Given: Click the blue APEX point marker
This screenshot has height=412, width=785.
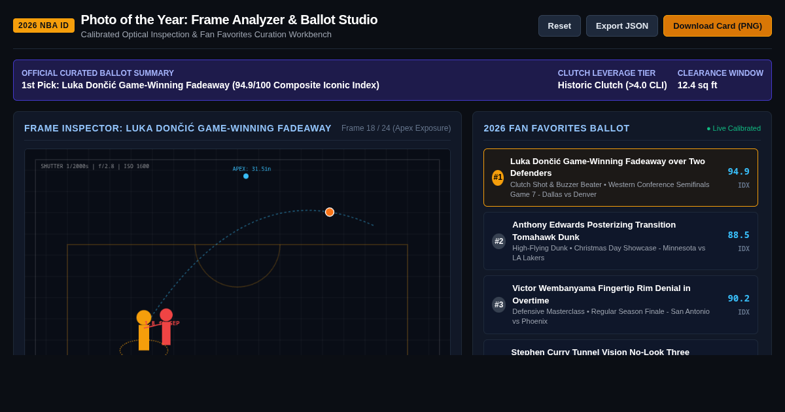Looking at the screenshot, I should [x=246, y=176].
